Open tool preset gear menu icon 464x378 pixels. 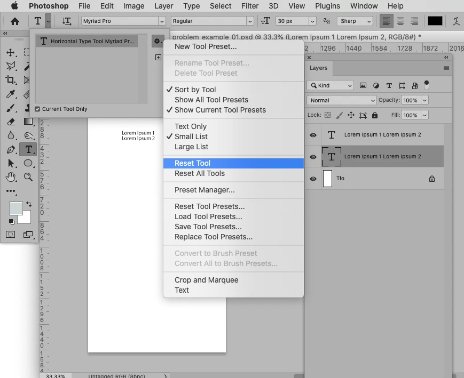tap(157, 41)
